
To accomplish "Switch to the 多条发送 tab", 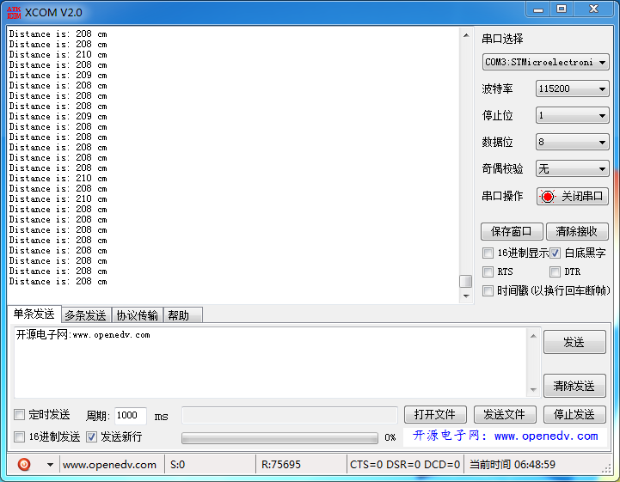I will click(86, 315).
